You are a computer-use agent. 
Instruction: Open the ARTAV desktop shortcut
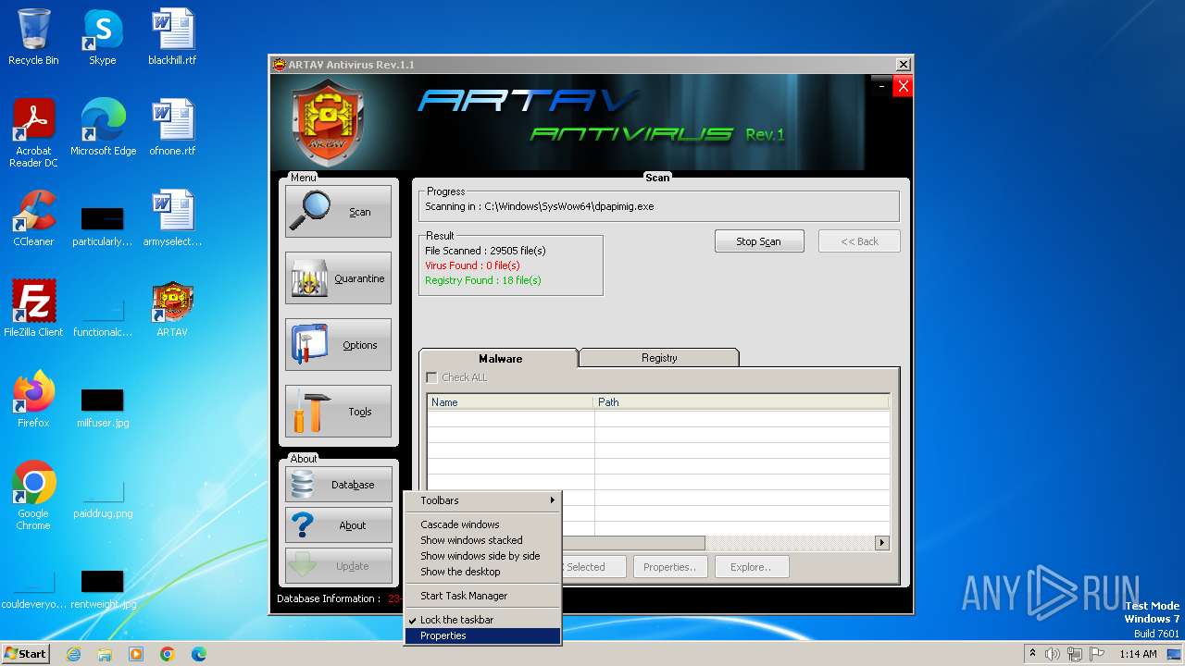(x=172, y=309)
